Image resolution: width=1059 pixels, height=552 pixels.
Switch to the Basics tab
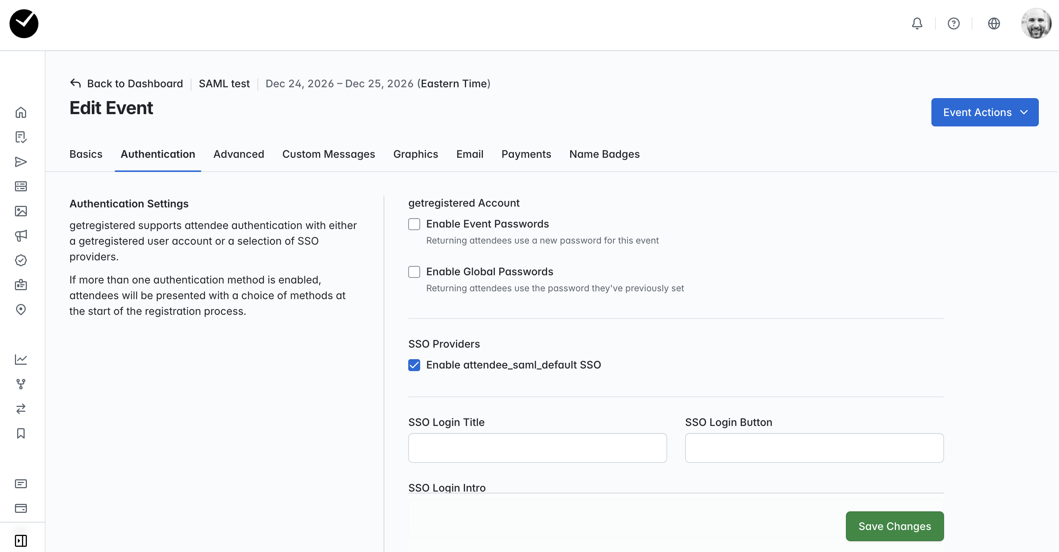(86, 154)
